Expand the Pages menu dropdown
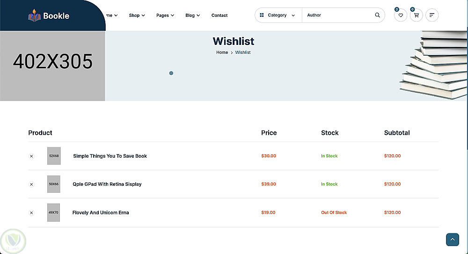This screenshot has width=468, height=254. pyautogui.click(x=165, y=15)
